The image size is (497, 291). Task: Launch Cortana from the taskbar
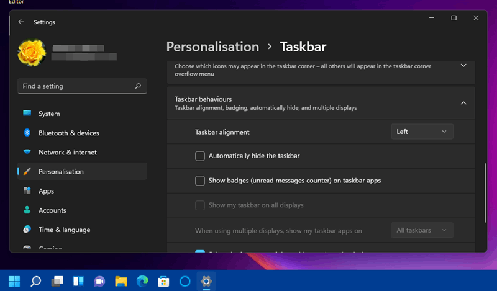coord(185,281)
